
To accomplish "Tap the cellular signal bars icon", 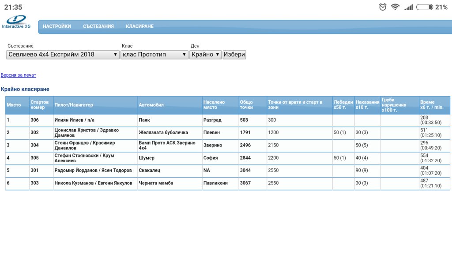I will (x=408, y=7).
